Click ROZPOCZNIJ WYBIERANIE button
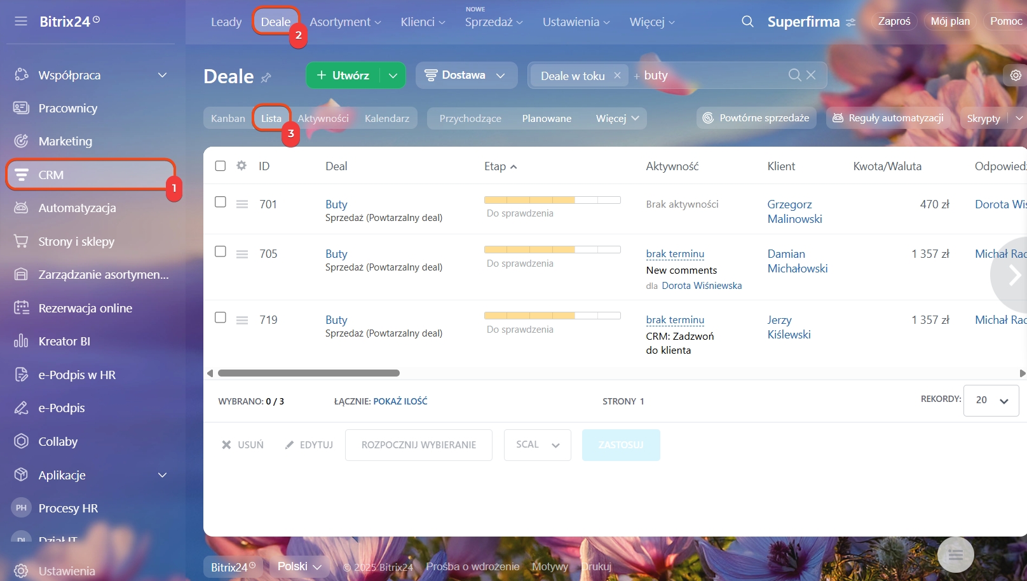Viewport: 1027px width, 581px height. (x=419, y=445)
